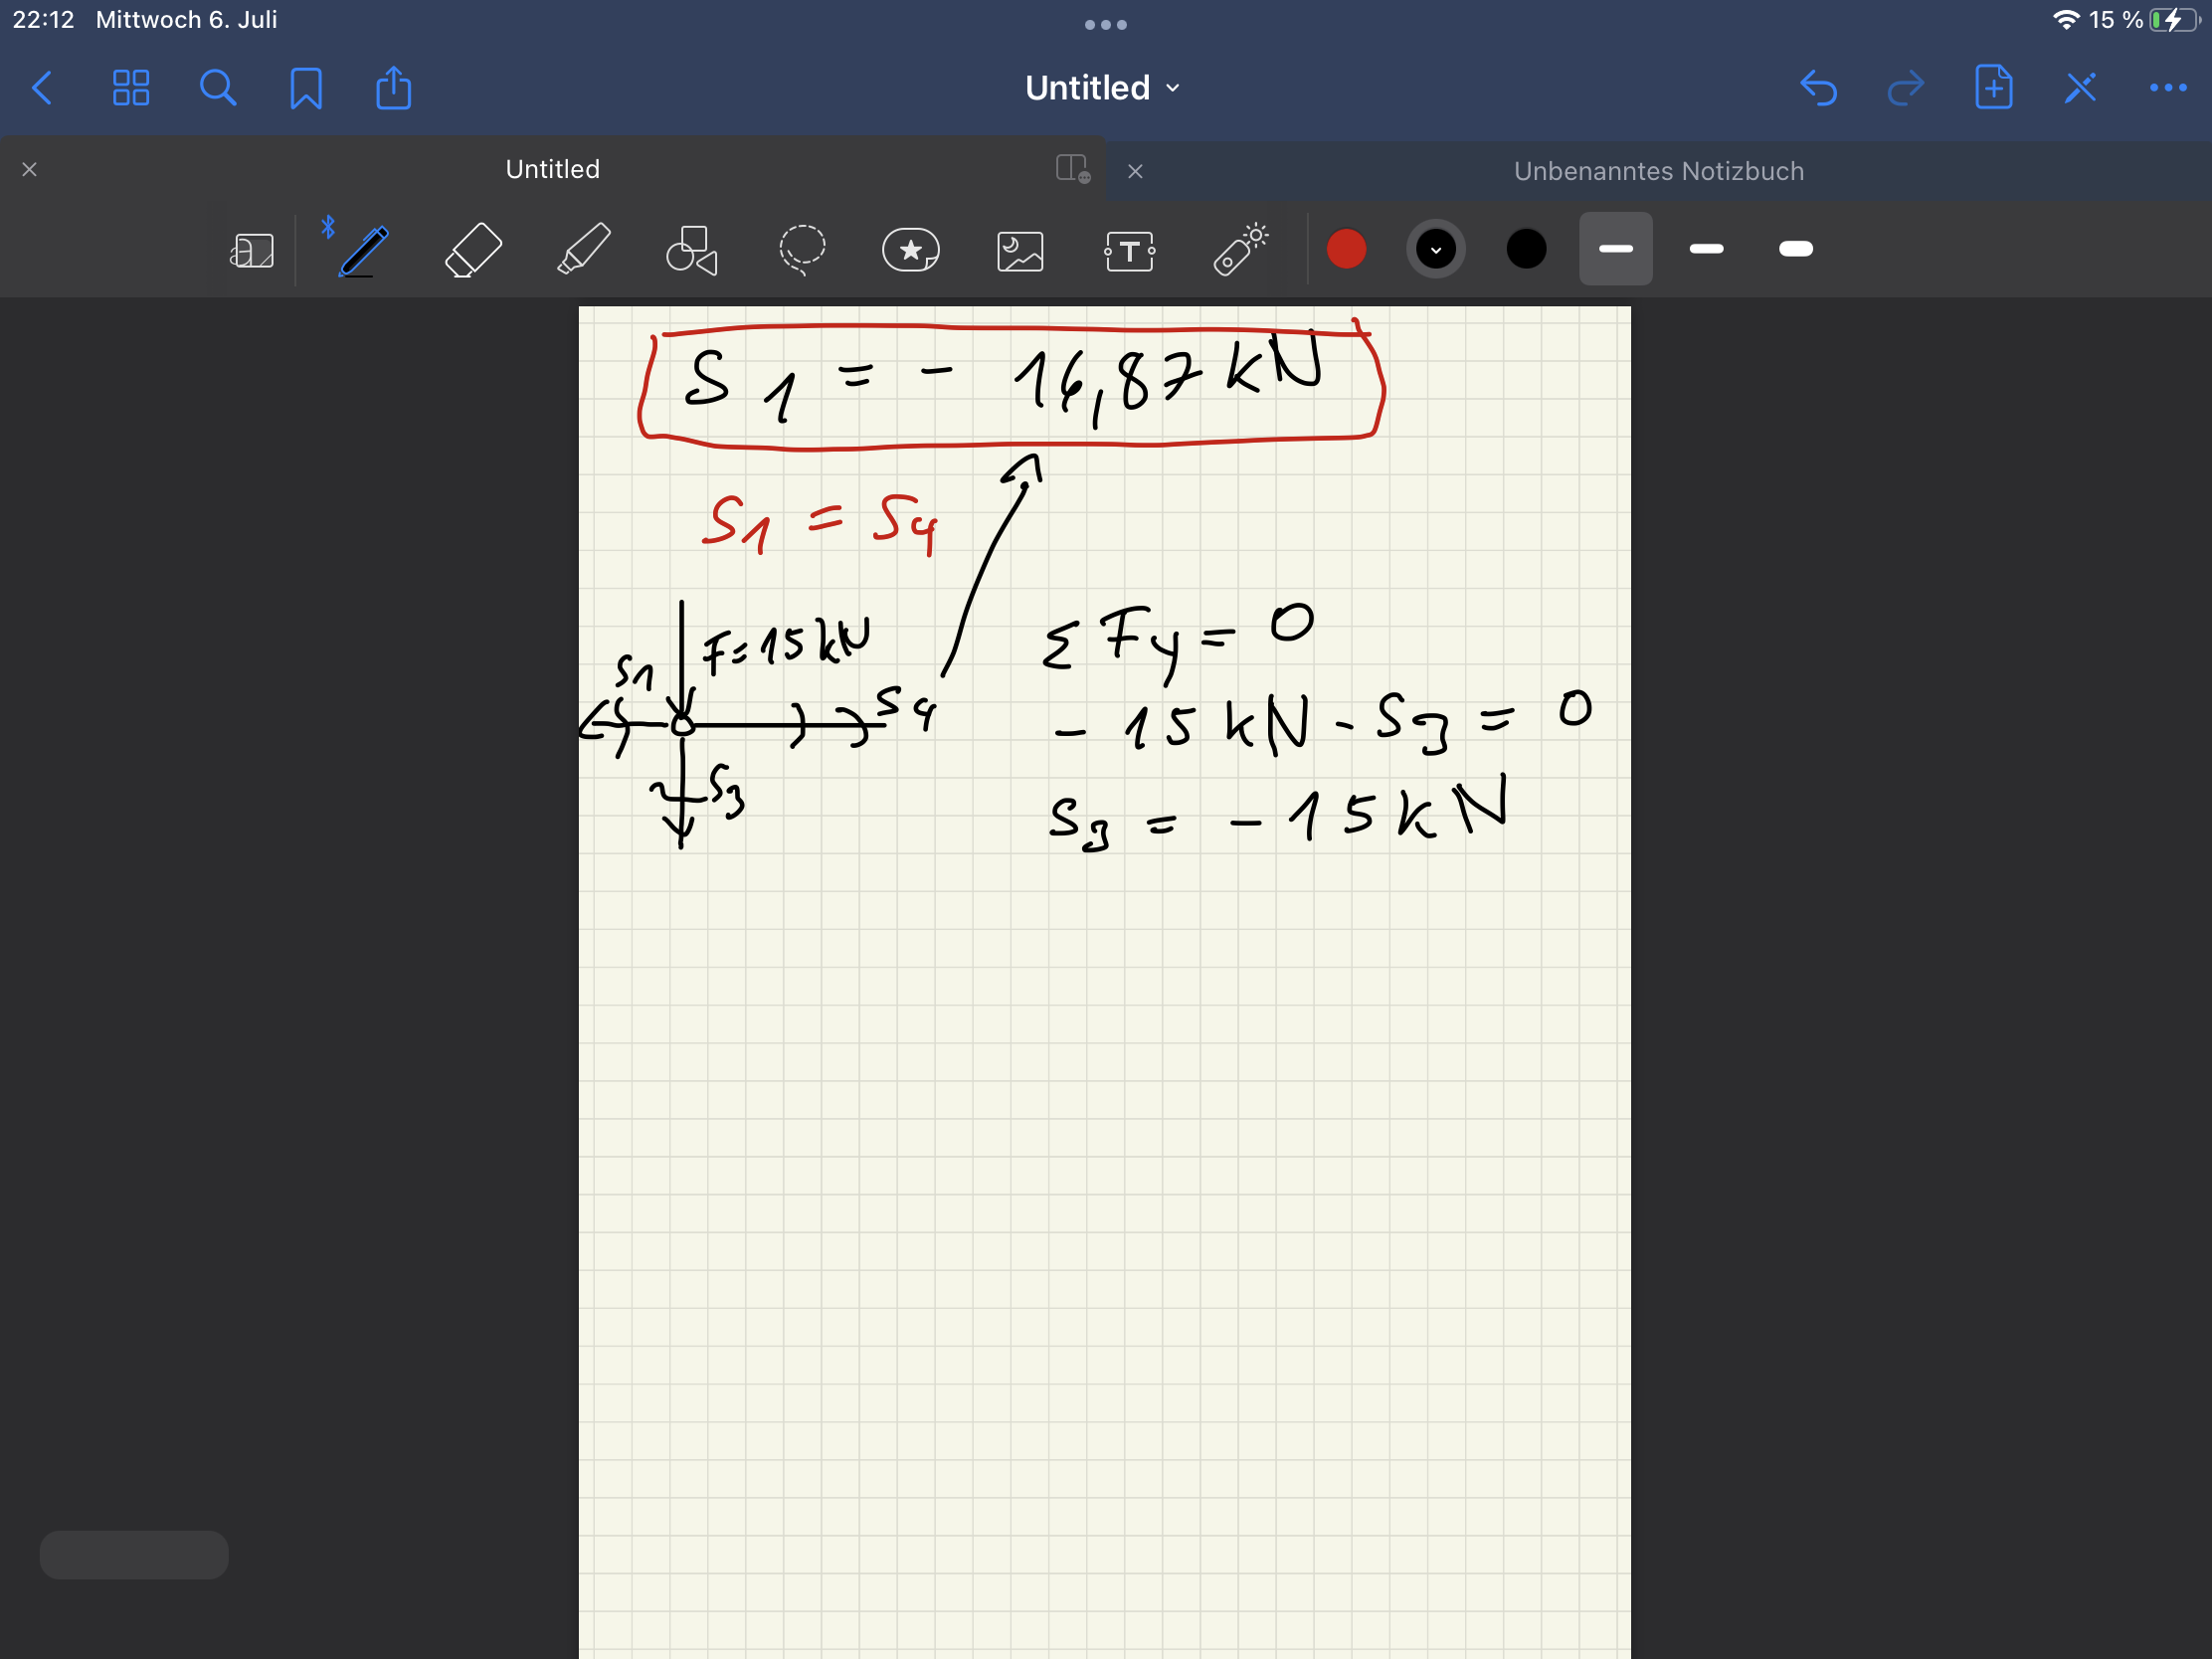Image resolution: width=2212 pixels, height=1659 pixels.
Task: Exit editing mode with the crossed-pen icon
Action: click(x=2080, y=88)
